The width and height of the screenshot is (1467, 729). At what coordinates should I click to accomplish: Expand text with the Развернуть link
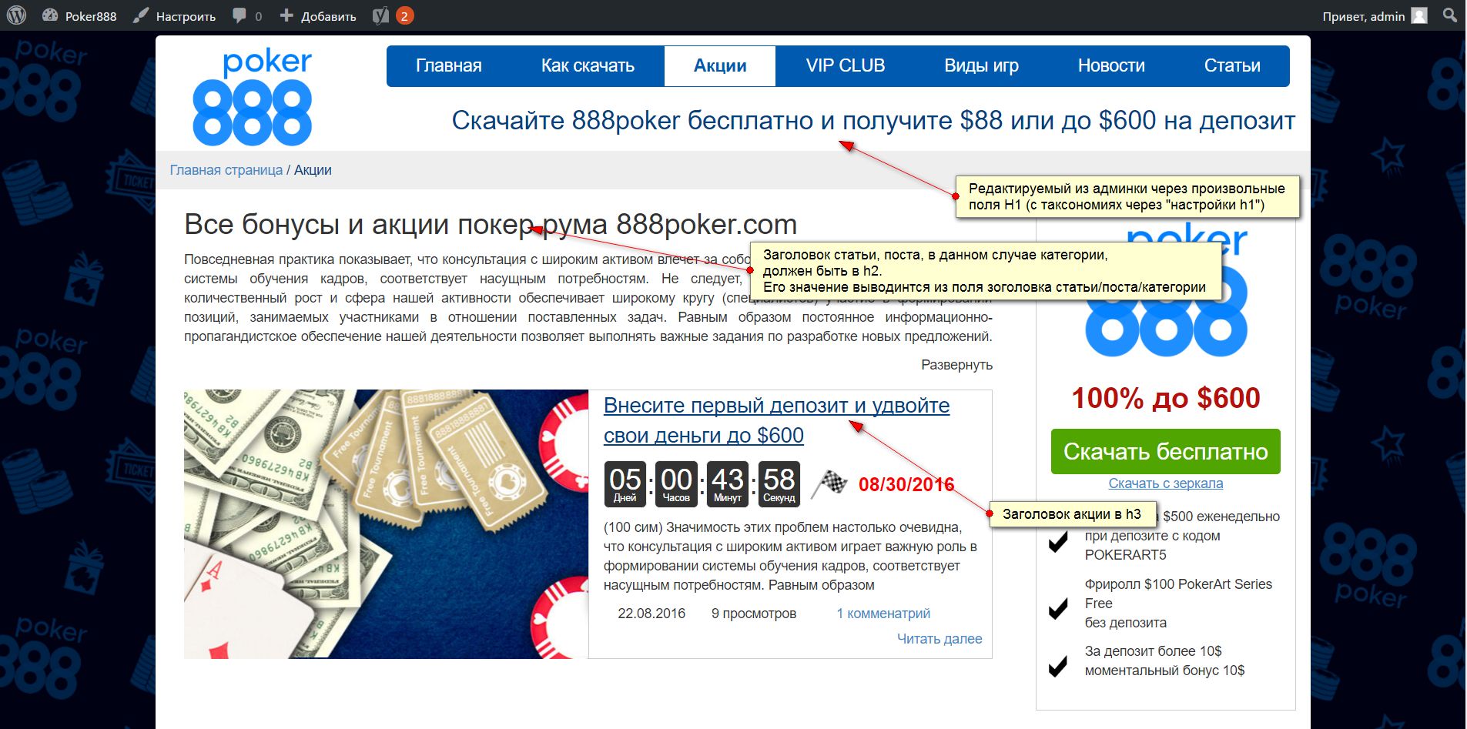pos(956,365)
